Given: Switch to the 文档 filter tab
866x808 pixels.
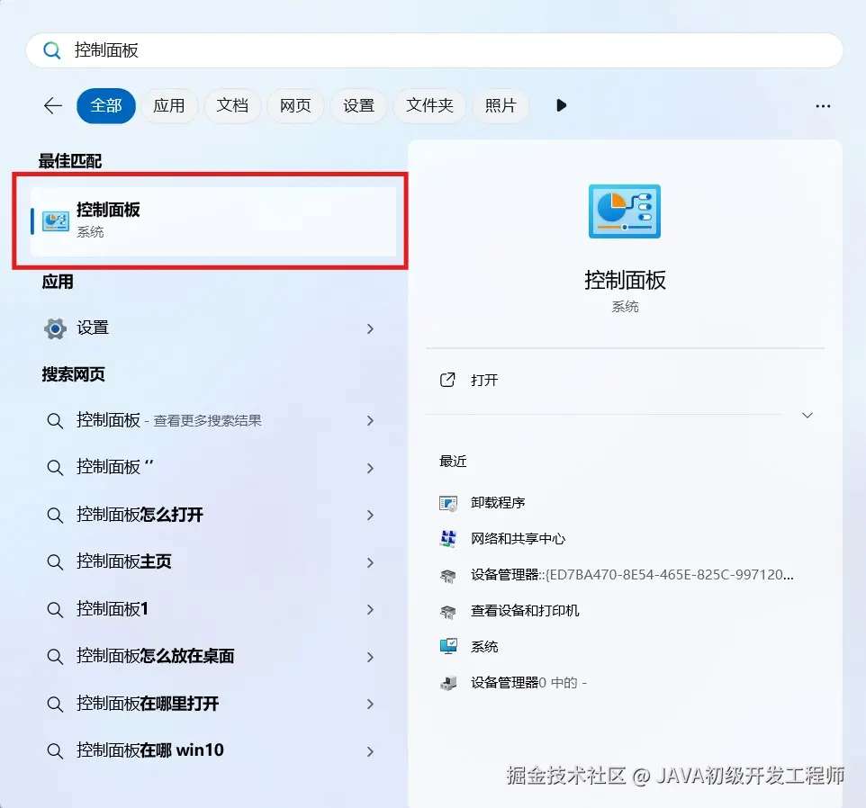Looking at the screenshot, I should (x=232, y=105).
